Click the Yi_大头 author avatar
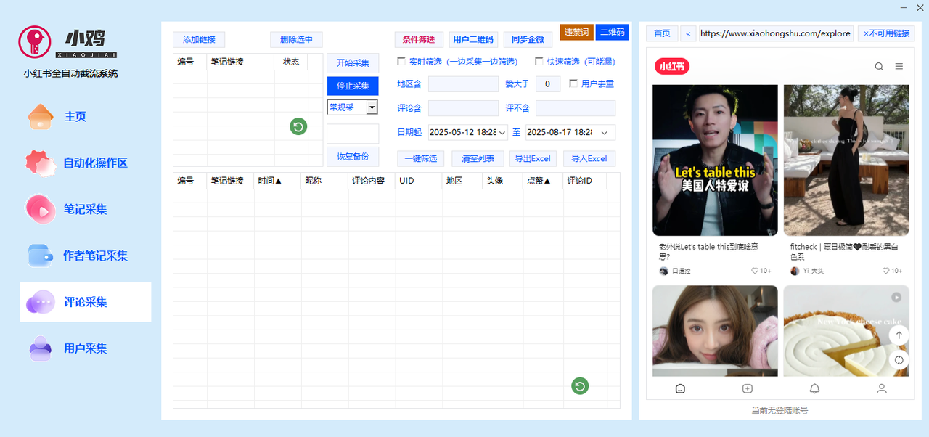Screen dimensions: 929x437 coord(795,271)
